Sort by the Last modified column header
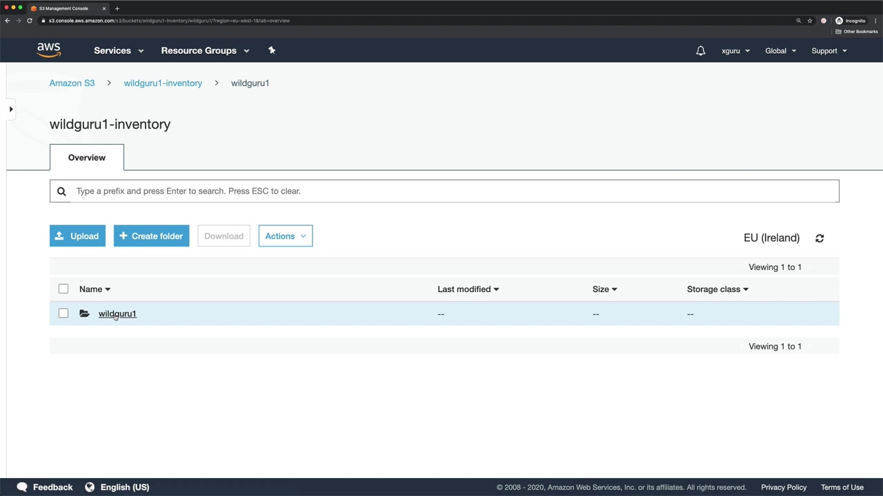This screenshot has height=496, width=883. point(468,289)
